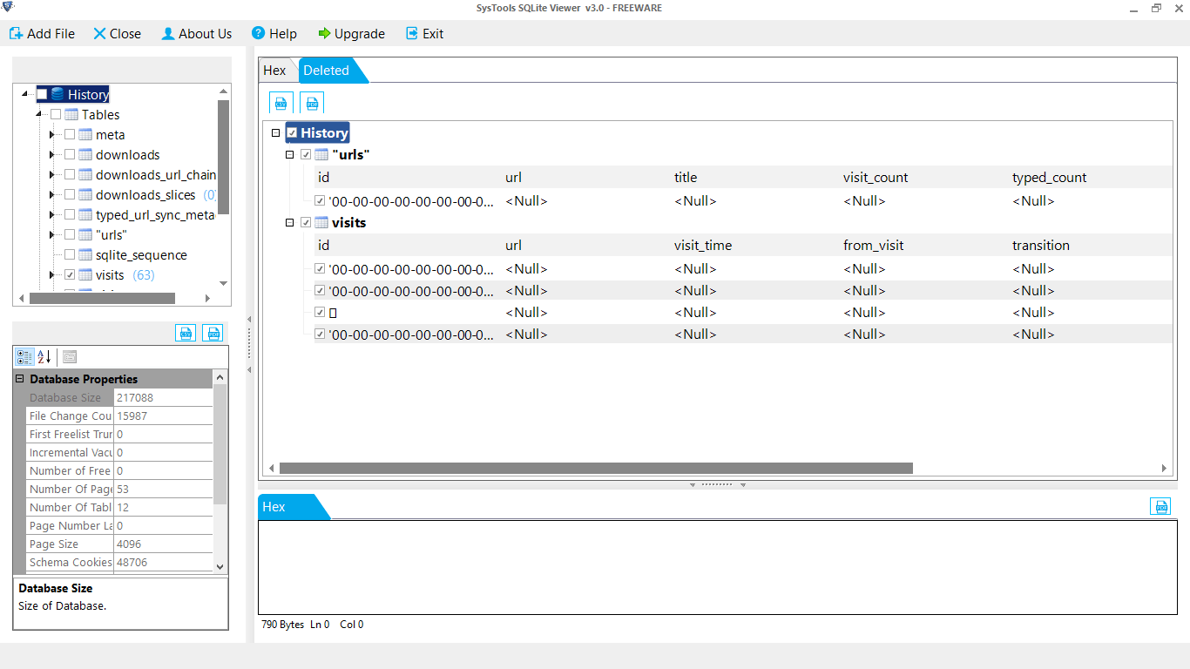Sort properties alphabetically with A-Z icon
1190x669 pixels.
44,357
